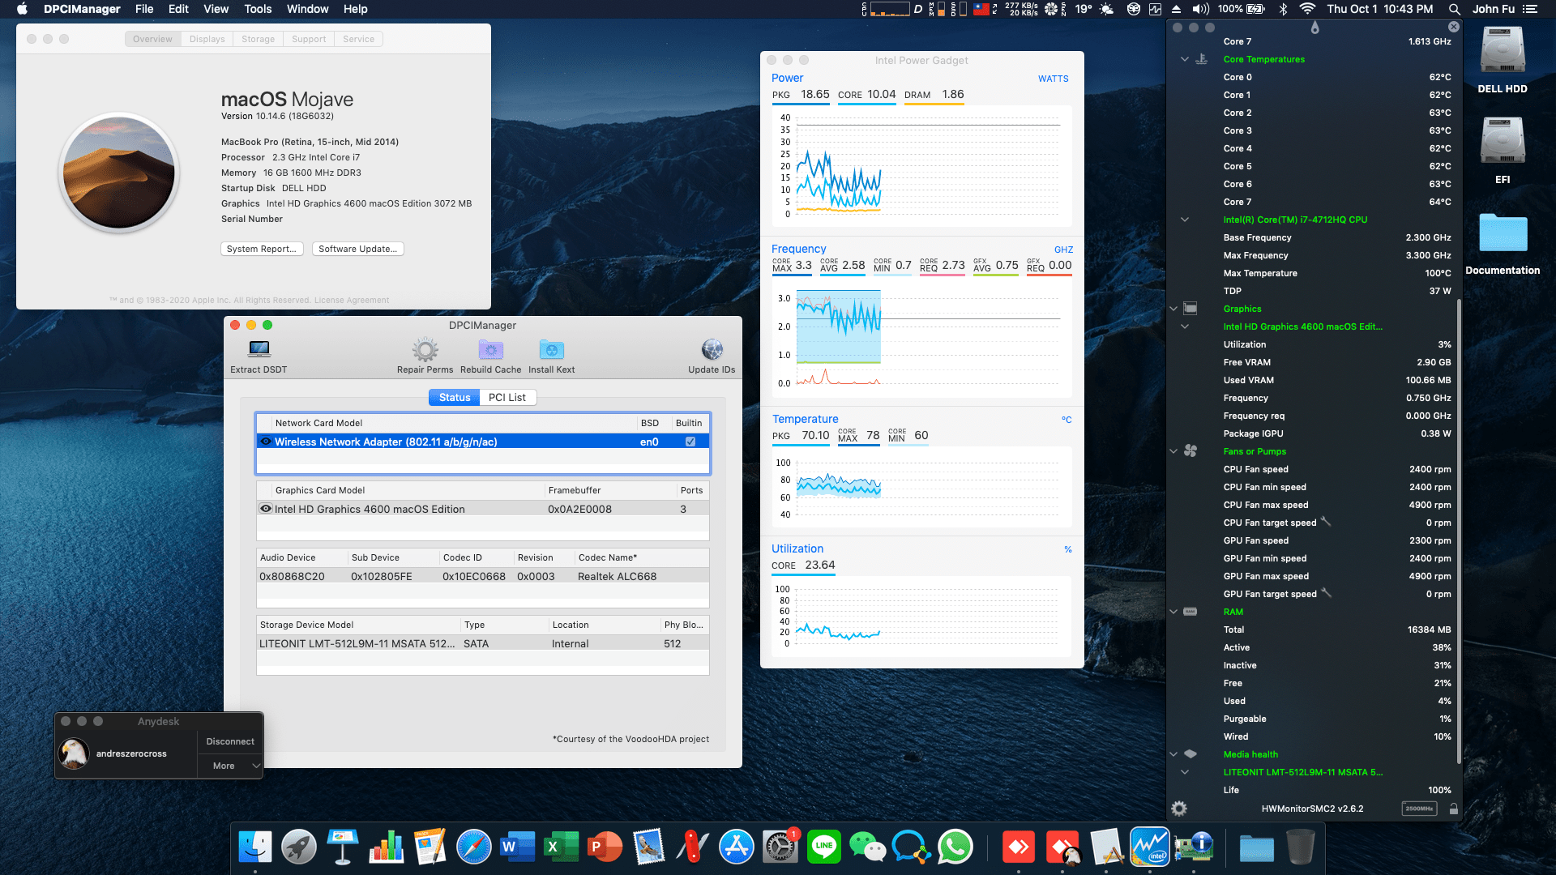Open the File menu

click(x=144, y=9)
